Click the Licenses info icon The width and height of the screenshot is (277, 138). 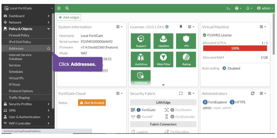pos(167,27)
